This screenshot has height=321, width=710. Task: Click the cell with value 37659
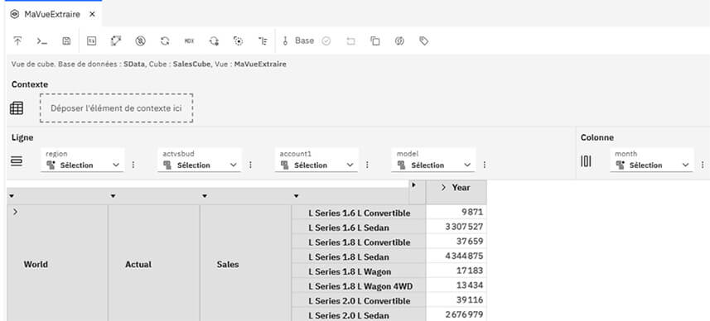point(456,242)
